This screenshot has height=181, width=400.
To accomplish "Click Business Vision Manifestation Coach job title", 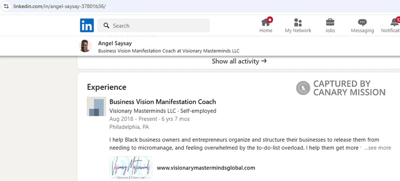I will click(x=163, y=102).
